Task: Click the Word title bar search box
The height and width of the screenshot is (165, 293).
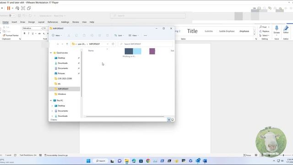Action: (x=148, y=16)
